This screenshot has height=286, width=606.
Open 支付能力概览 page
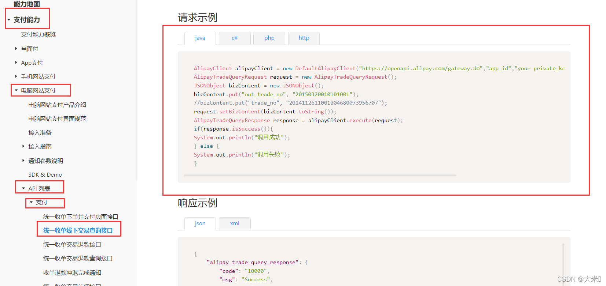click(38, 34)
